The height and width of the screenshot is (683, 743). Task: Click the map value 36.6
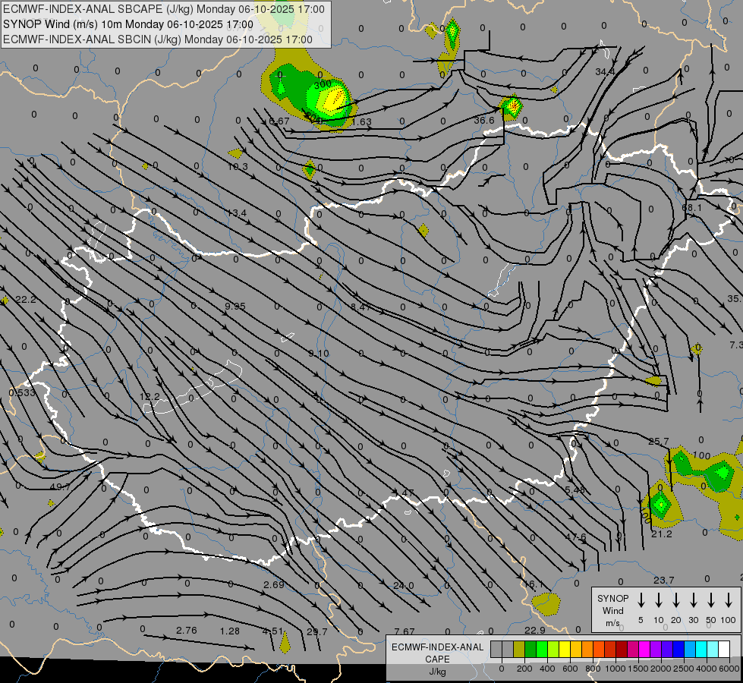[x=484, y=121]
